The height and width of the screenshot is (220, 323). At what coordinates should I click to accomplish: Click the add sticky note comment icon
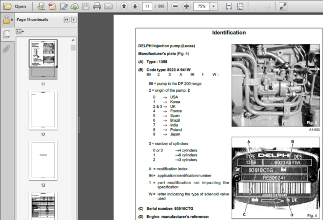pos(256,6)
